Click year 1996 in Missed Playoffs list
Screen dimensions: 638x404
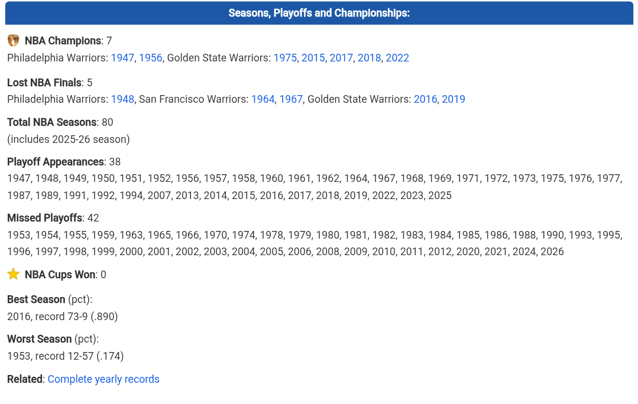pos(19,252)
